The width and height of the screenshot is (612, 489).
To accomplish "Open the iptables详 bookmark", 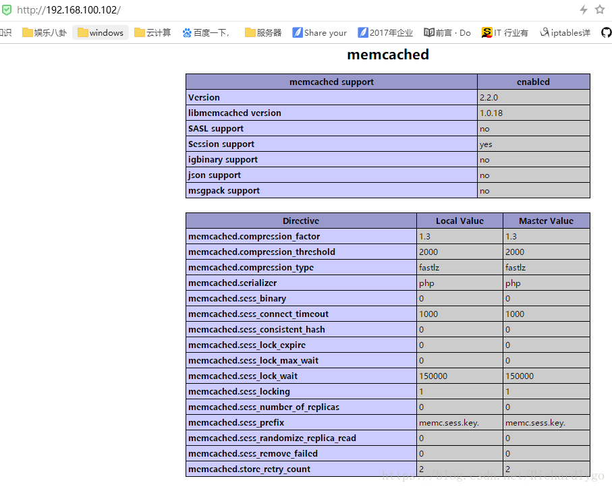I will pyautogui.click(x=565, y=33).
